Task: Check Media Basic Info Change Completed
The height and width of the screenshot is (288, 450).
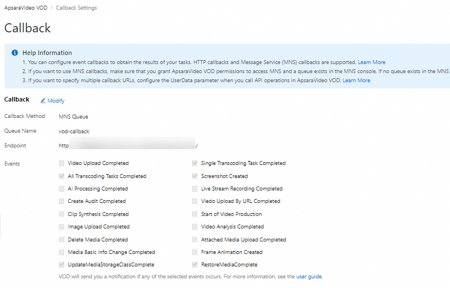Action: [61, 252]
